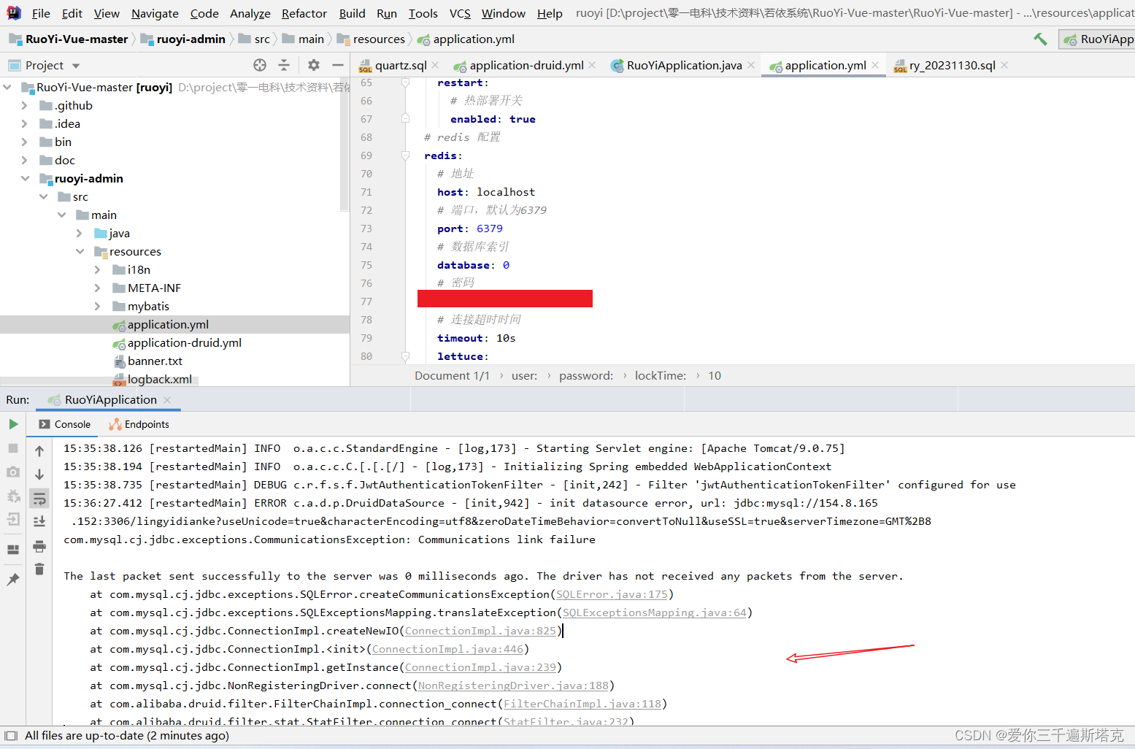Viewport: 1135px width, 749px height.
Task: Hide the Project panel with minimize icon
Action: [338, 65]
